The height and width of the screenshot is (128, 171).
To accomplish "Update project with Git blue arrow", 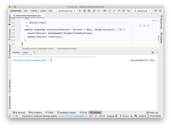I will tap(109, 11).
